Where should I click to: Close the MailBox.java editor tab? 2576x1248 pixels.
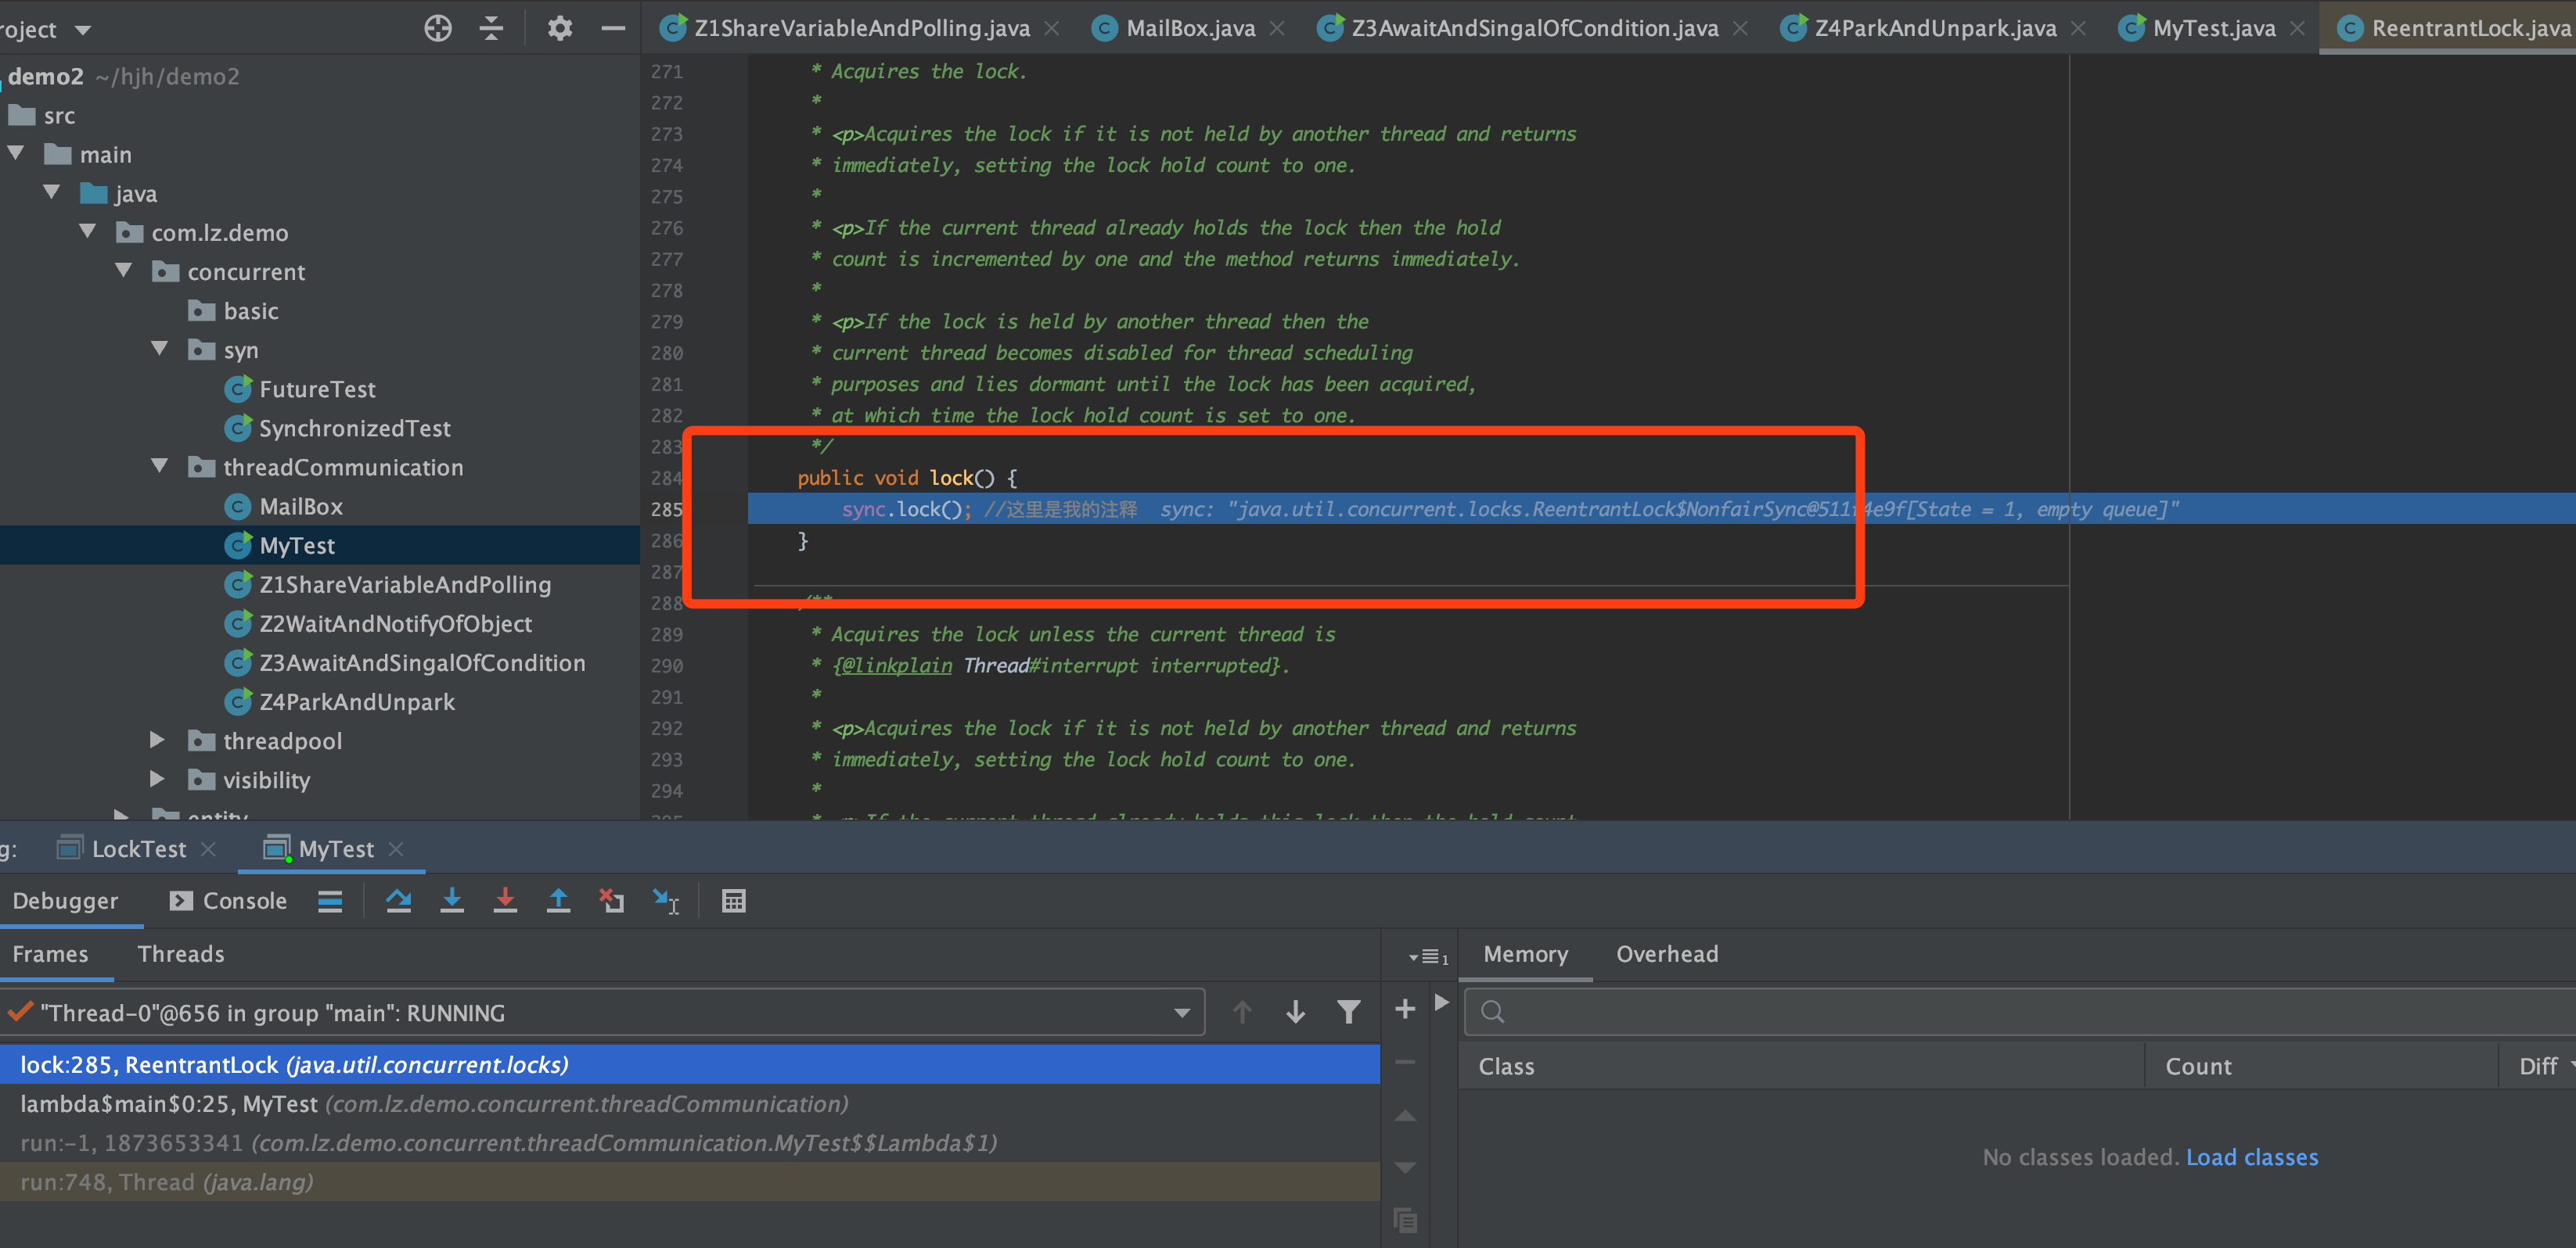tap(1277, 29)
